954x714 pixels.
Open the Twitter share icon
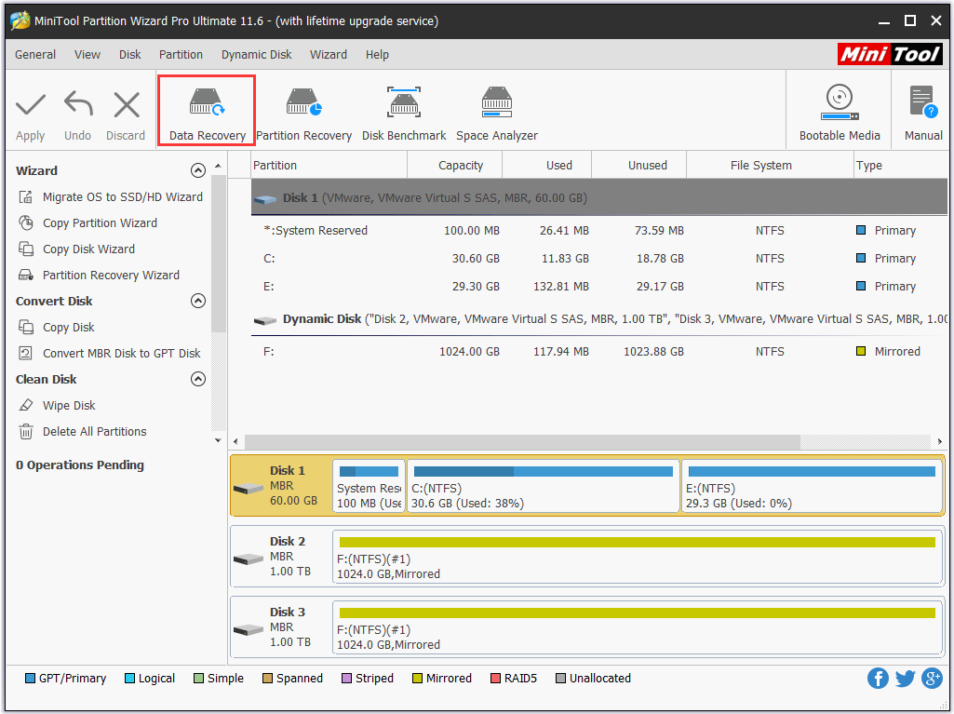click(x=905, y=678)
